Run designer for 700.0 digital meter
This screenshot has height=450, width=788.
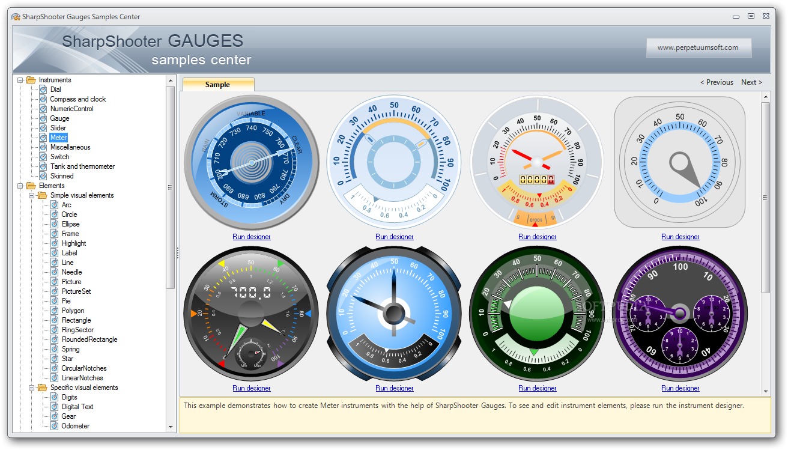pyautogui.click(x=252, y=388)
